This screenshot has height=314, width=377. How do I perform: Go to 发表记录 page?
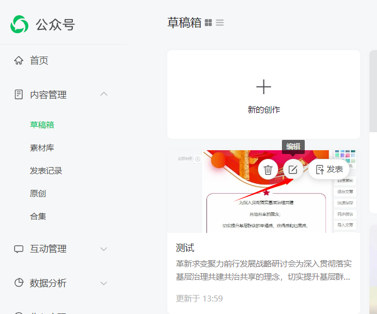46,171
